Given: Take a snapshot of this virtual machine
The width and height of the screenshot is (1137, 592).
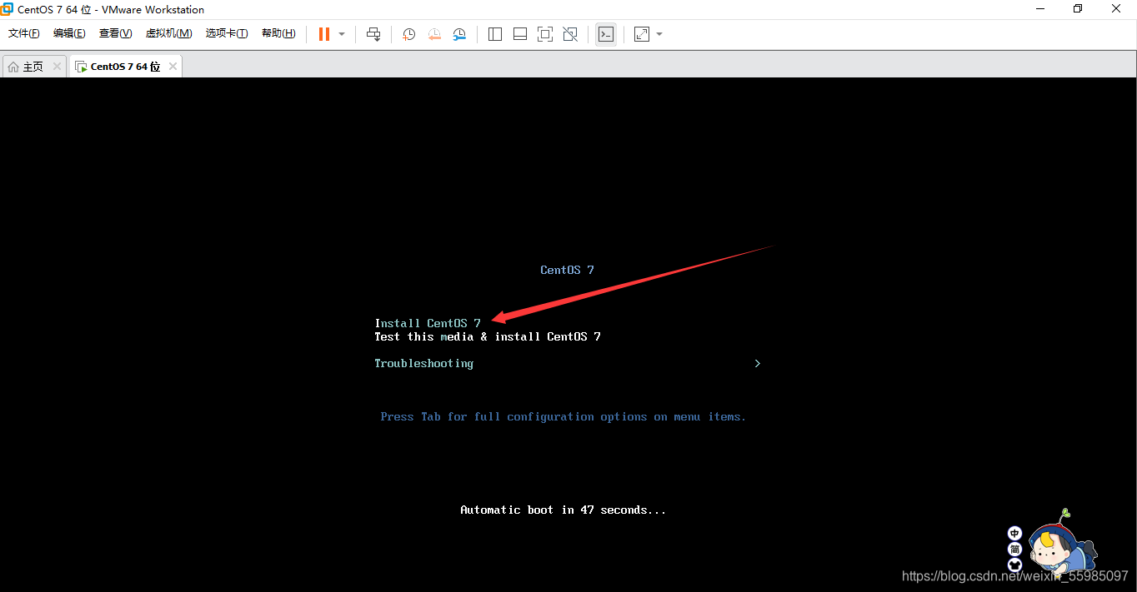Looking at the screenshot, I should point(408,34).
